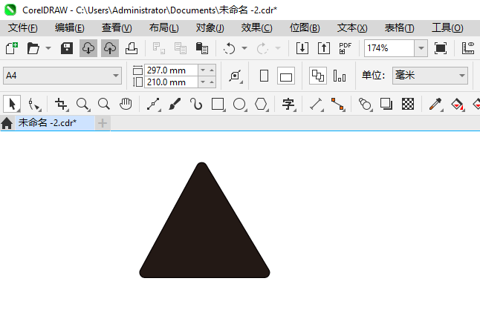
Task: Add a new document with plus tab
Action: pyautogui.click(x=103, y=123)
